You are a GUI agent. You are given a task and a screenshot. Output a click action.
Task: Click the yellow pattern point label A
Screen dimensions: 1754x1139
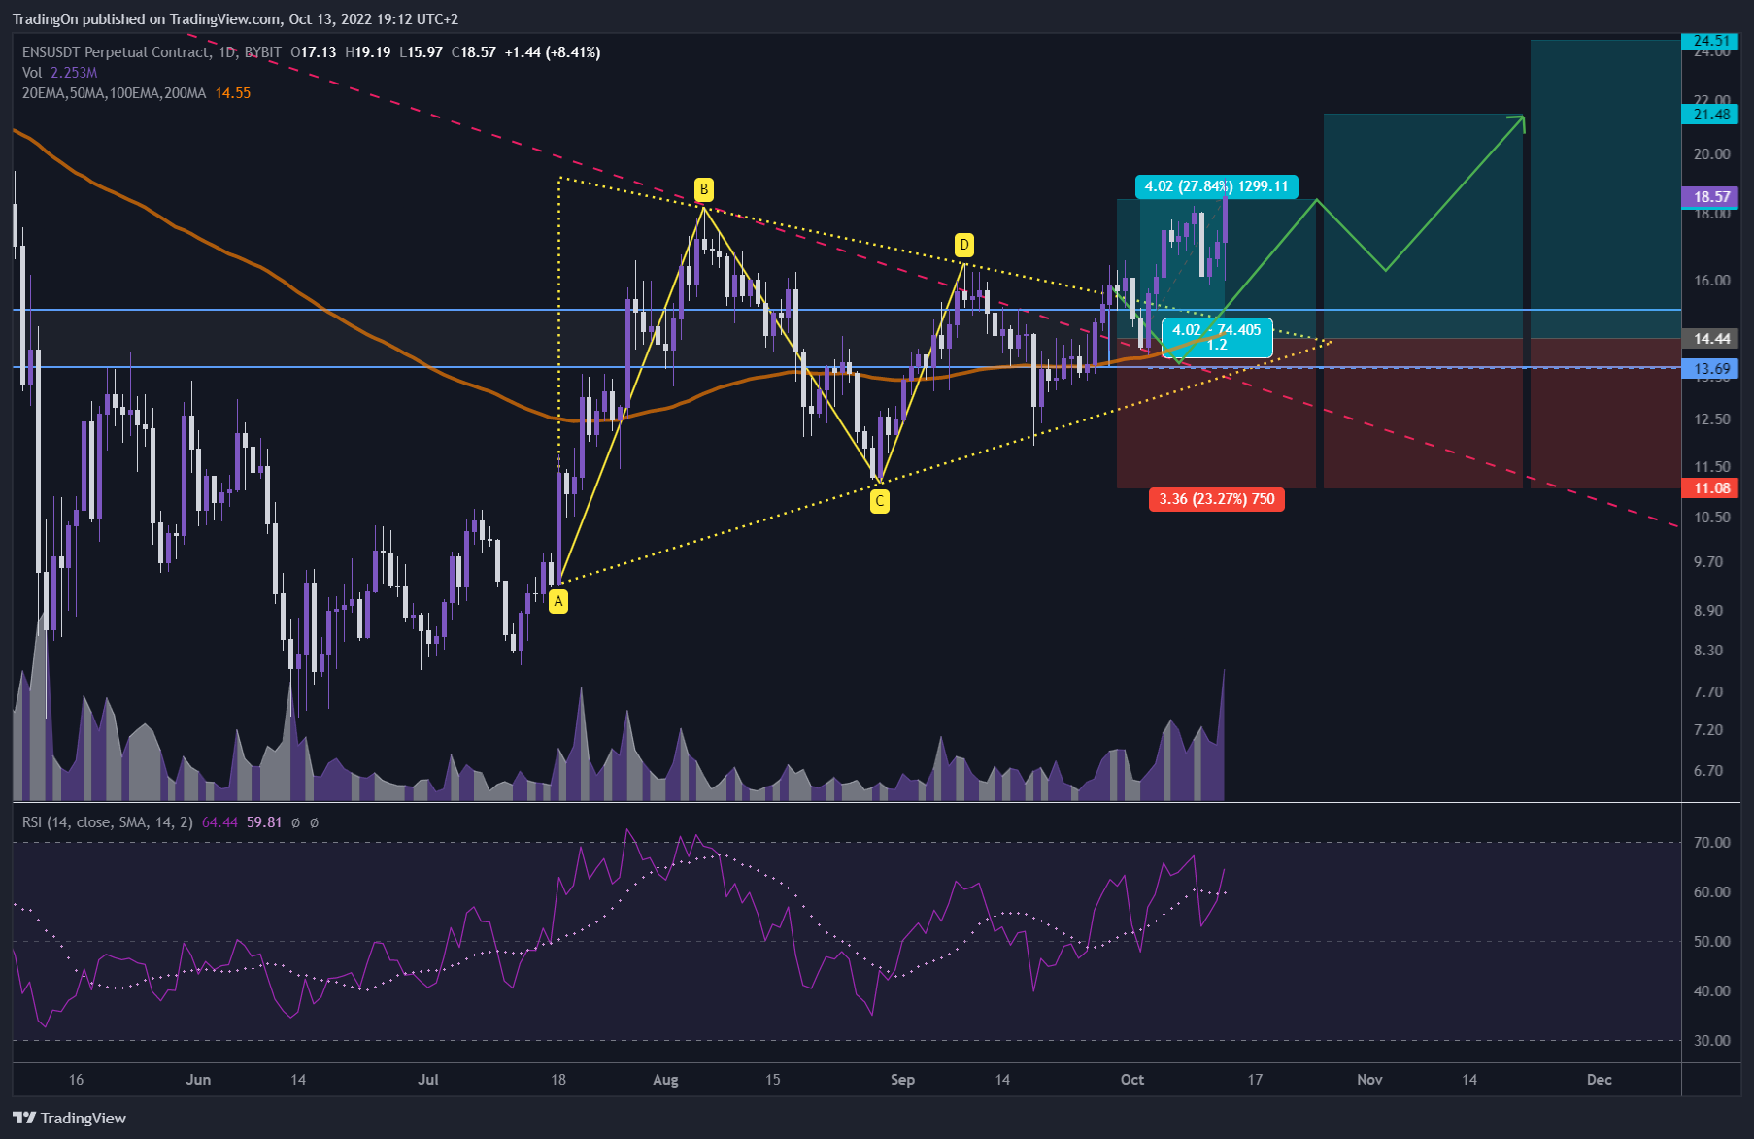tap(558, 601)
